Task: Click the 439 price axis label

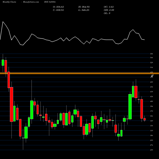Action: [x=151, y=92]
